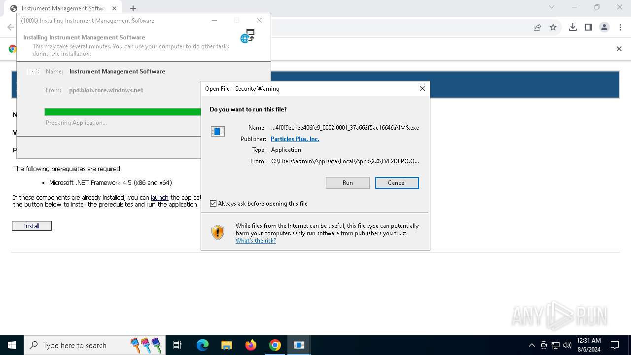
Task: Open Particles Plus, Inc. publisher link
Action: pyautogui.click(x=295, y=139)
